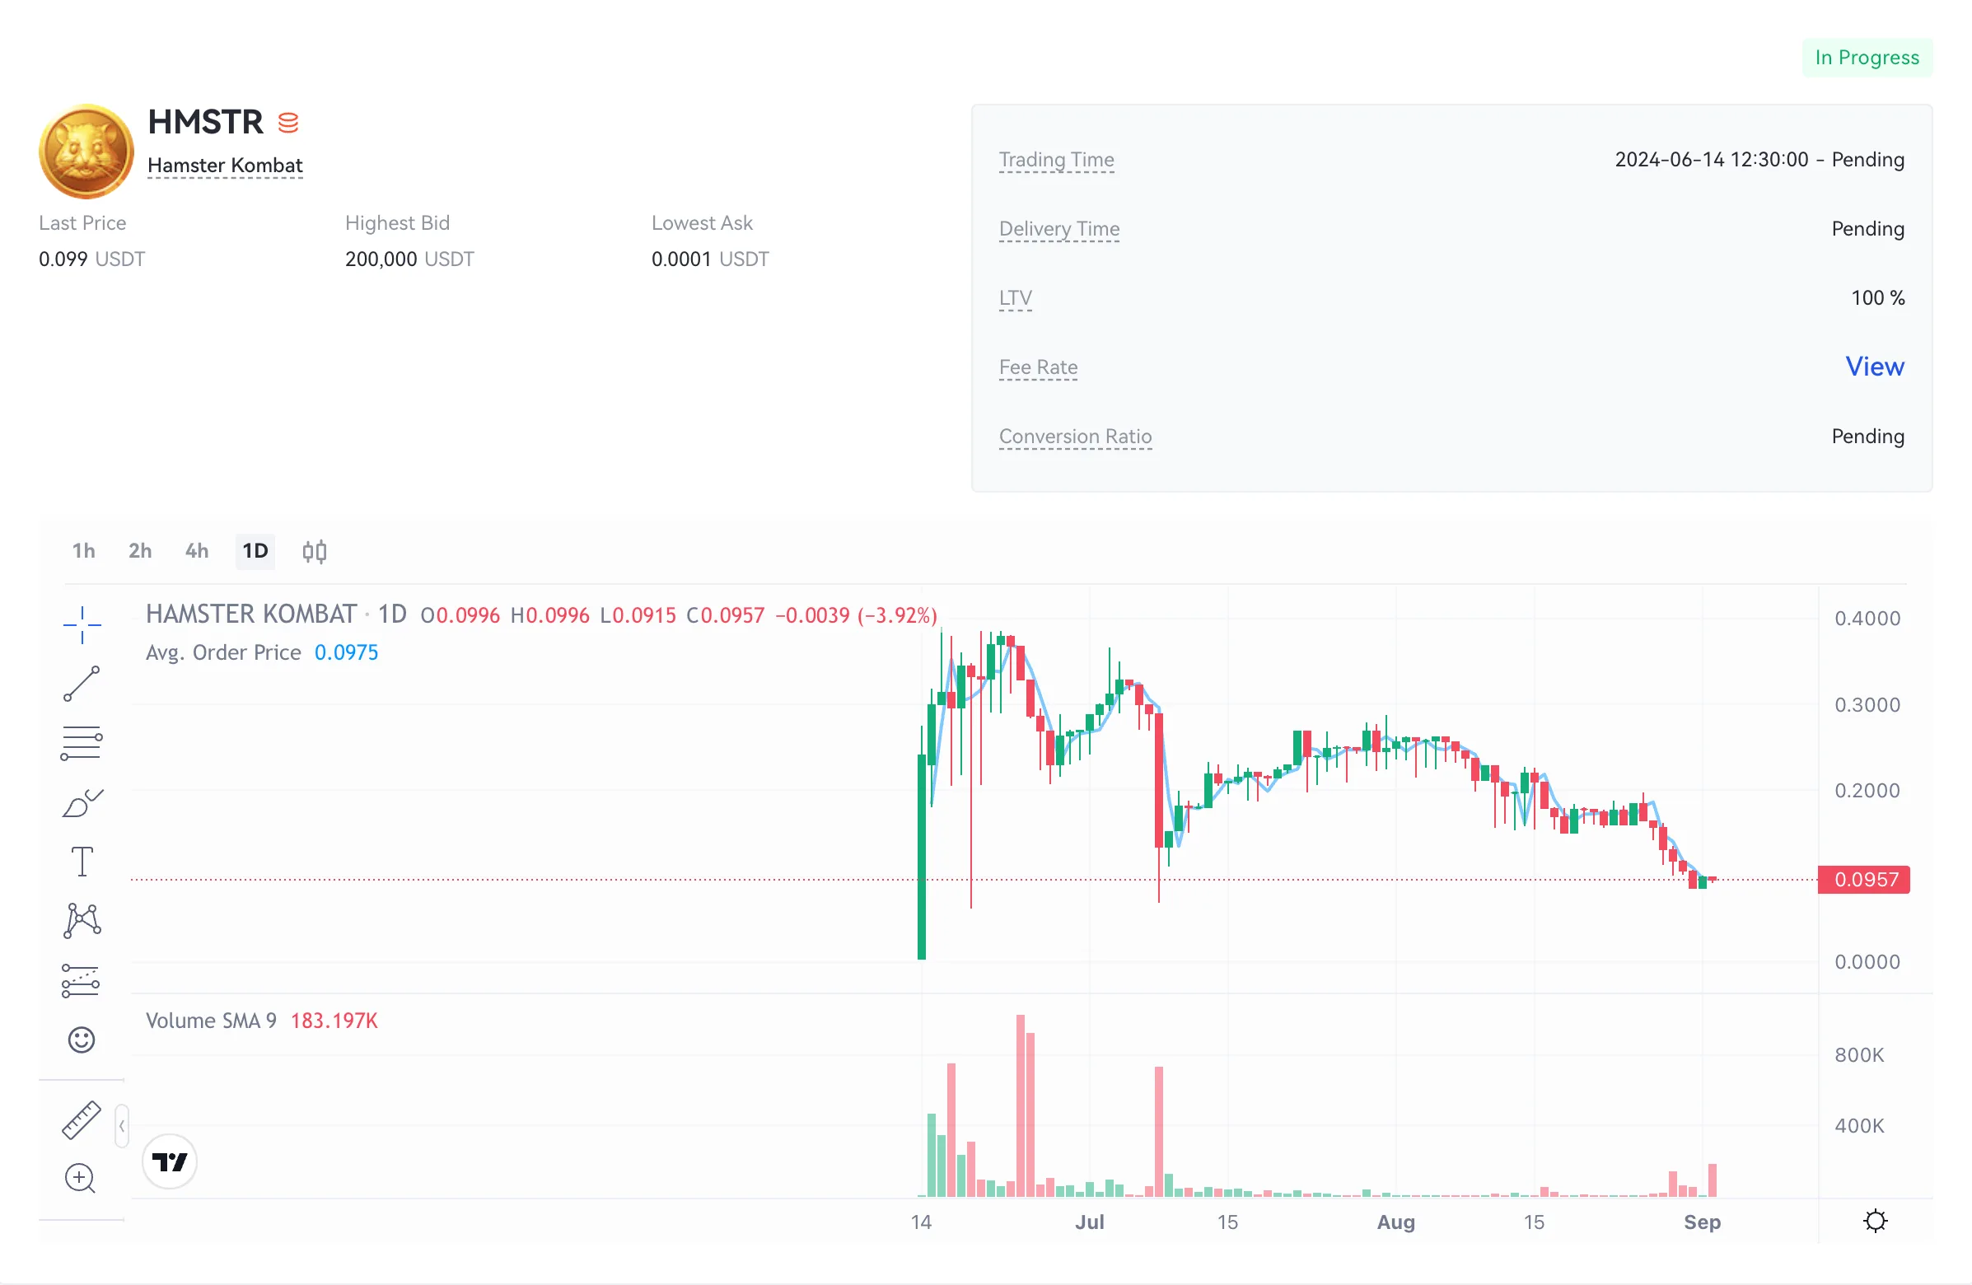Collapse the drawing toolbar sidebar
This screenshot has height=1285, width=1972.
(x=122, y=1125)
